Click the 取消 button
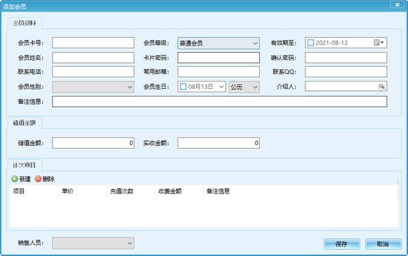This screenshot has width=408, height=256. (x=383, y=244)
